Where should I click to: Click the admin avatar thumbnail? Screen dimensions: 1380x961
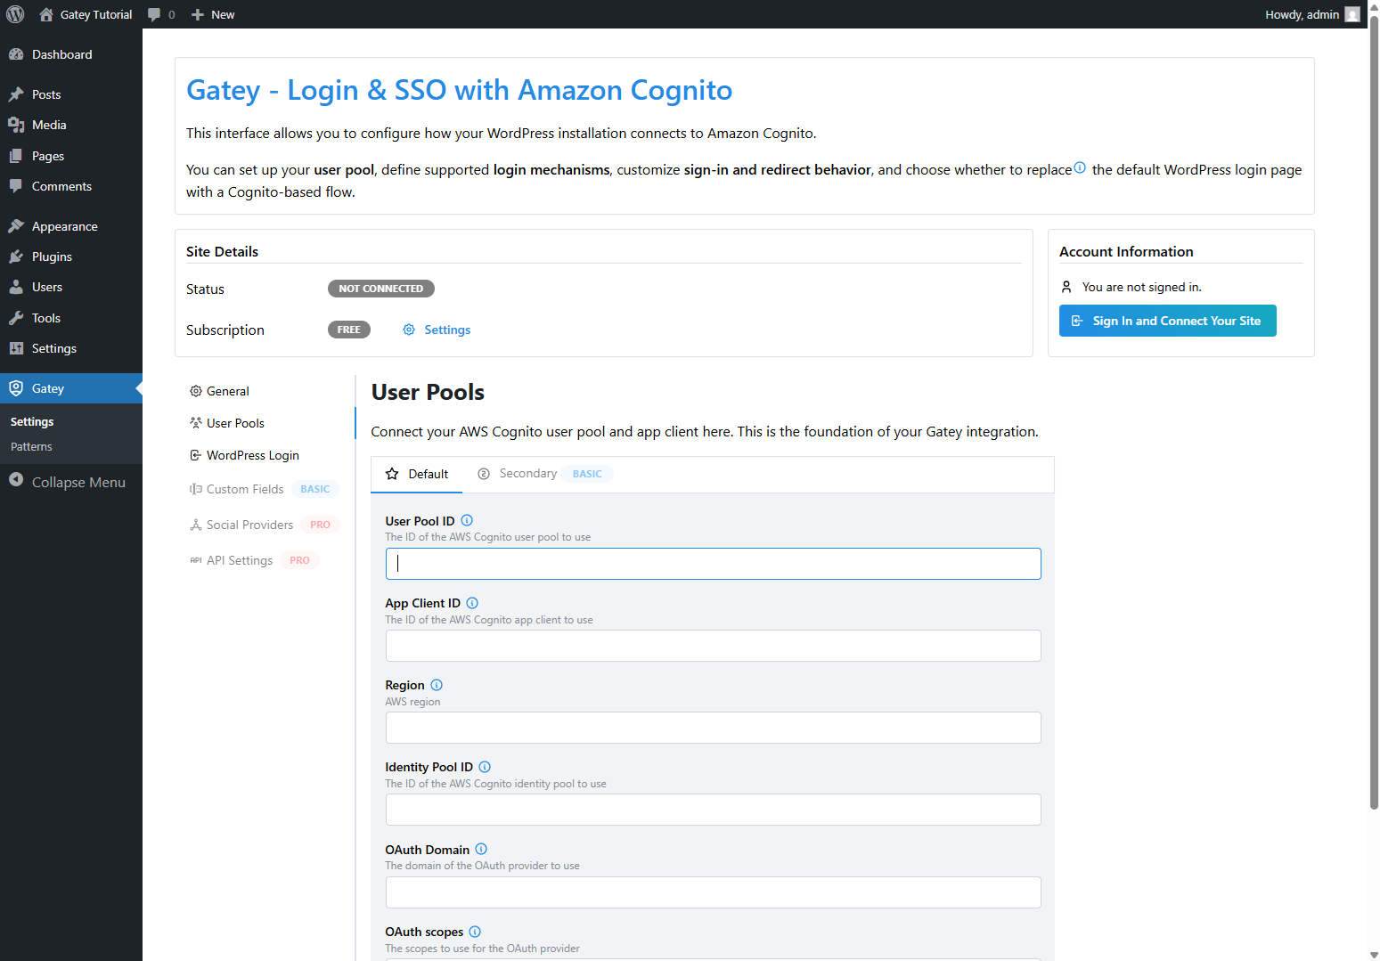(1352, 14)
